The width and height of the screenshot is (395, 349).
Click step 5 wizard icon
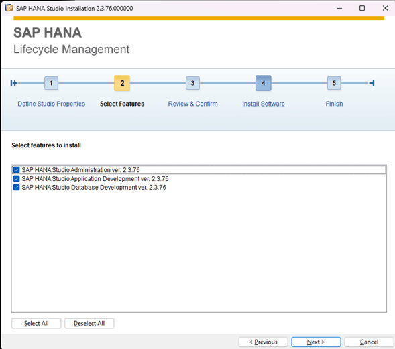tap(334, 83)
